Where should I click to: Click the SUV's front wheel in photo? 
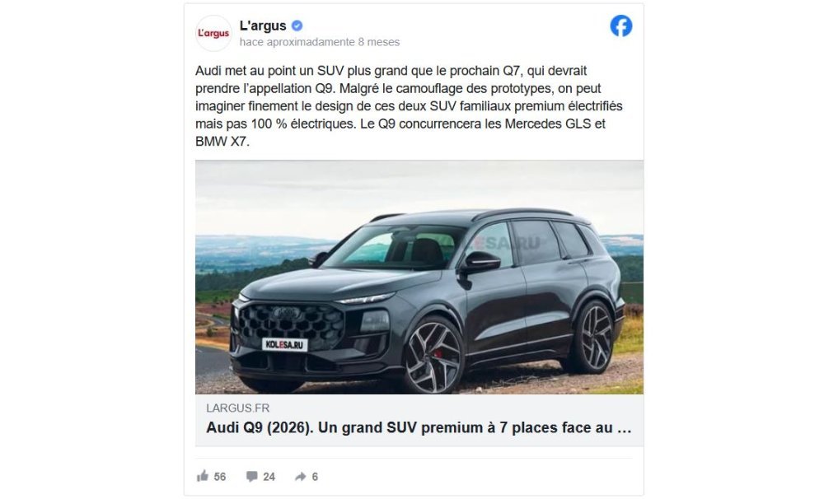(433, 355)
